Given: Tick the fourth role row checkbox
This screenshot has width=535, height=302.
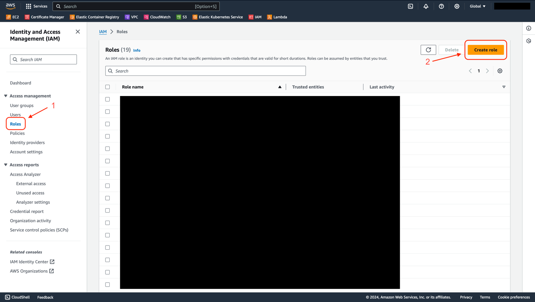Looking at the screenshot, I should coord(108,137).
